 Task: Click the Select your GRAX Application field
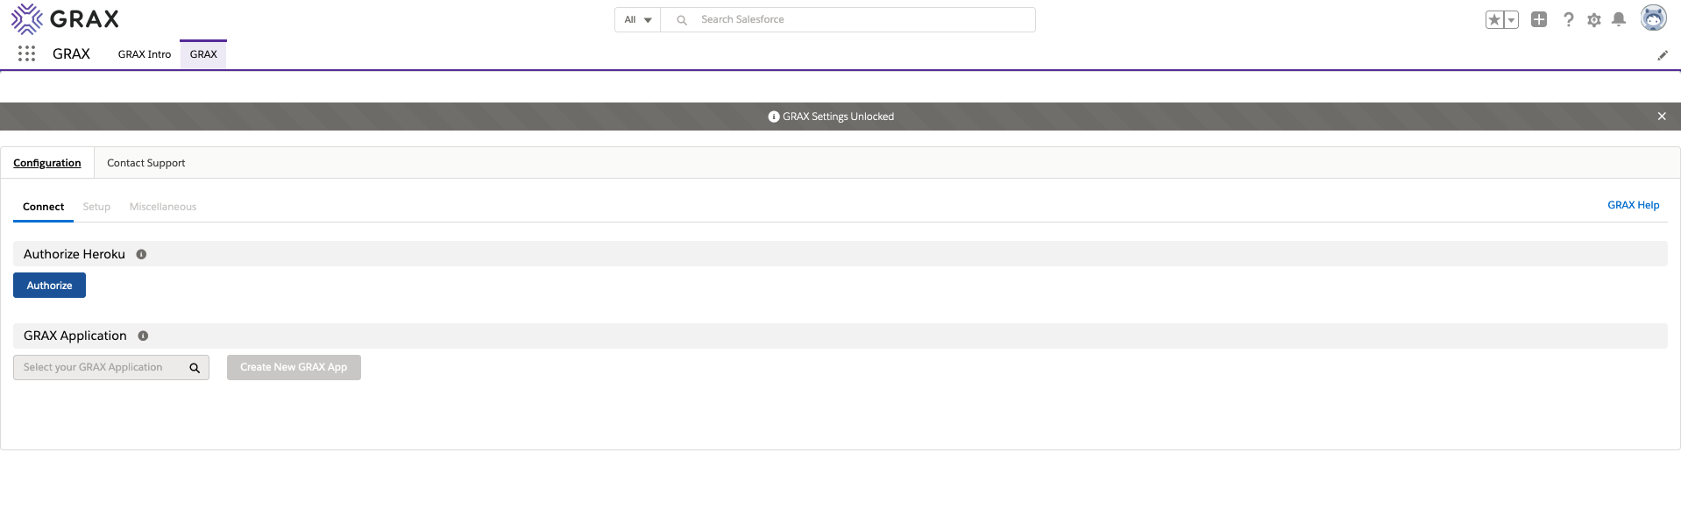111,367
